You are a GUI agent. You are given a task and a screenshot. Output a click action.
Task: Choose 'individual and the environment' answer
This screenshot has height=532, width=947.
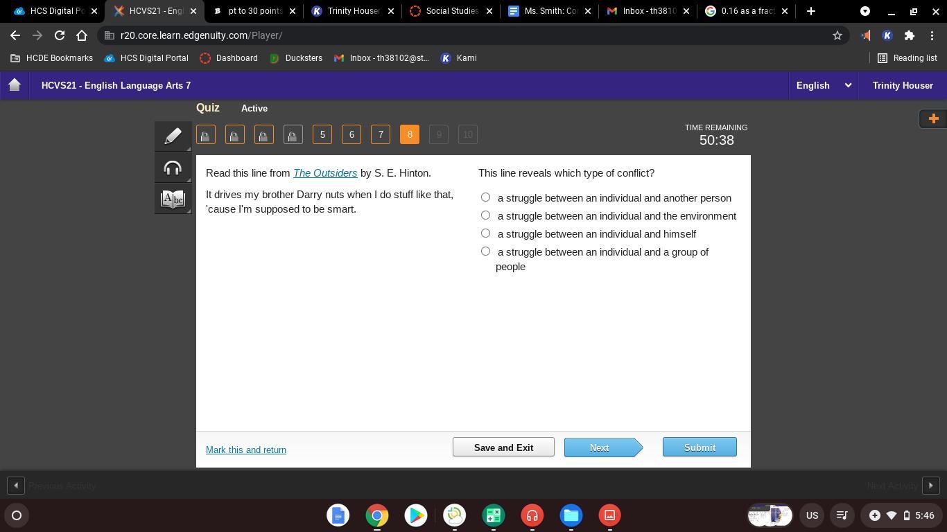tap(485, 215)
